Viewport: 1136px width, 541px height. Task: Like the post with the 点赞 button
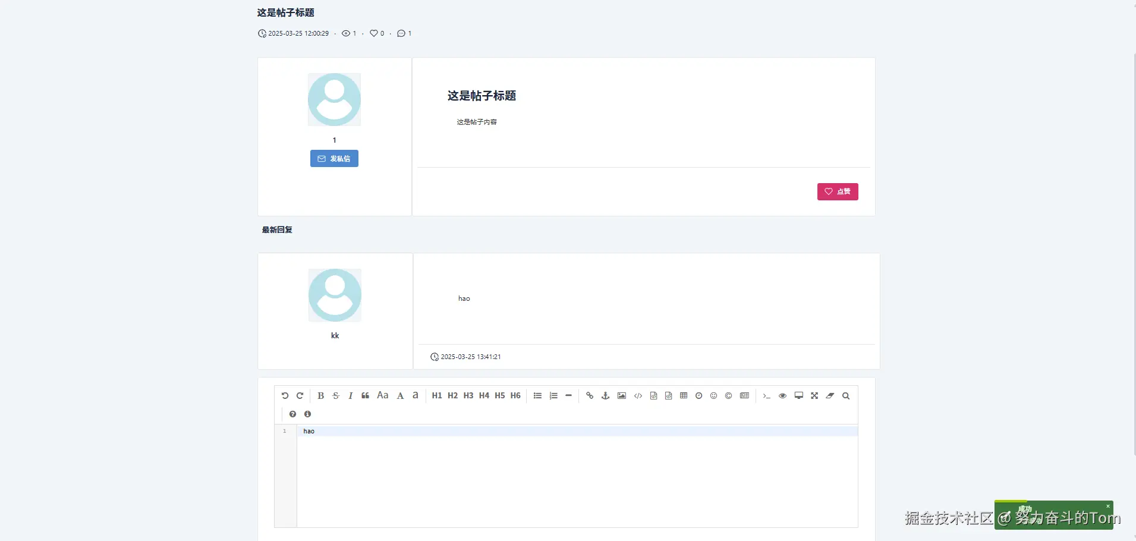click(838, 191)
